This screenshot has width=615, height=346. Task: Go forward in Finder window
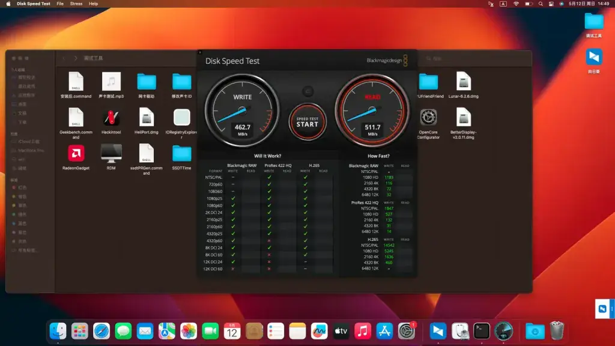coord(75,58)
